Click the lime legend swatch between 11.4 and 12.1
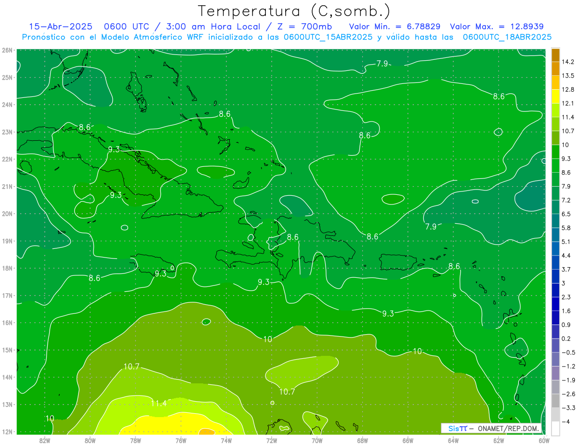The width and height of the screenshot is (578, 447). click(555, 110)
